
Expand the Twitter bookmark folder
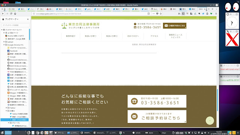6,108
